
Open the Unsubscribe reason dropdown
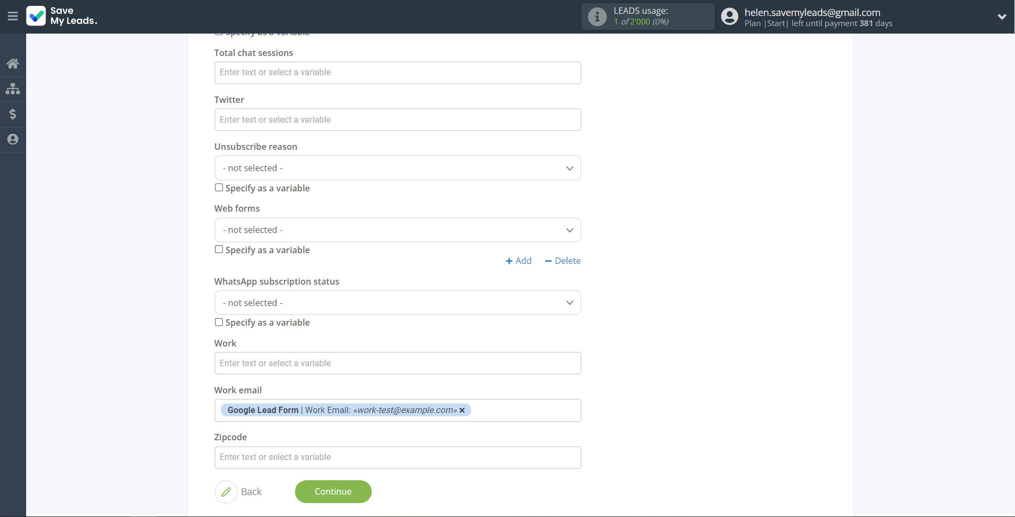point(397,168)
